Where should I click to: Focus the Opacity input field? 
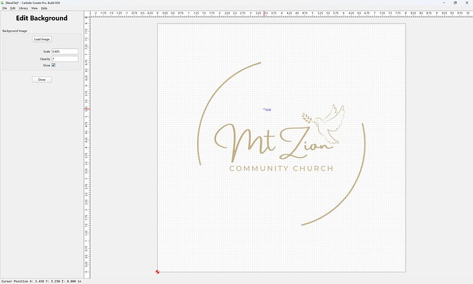pos(65,59)
